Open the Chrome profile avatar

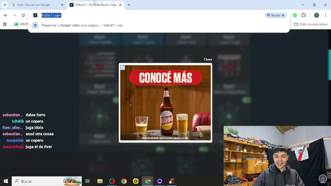317,15
